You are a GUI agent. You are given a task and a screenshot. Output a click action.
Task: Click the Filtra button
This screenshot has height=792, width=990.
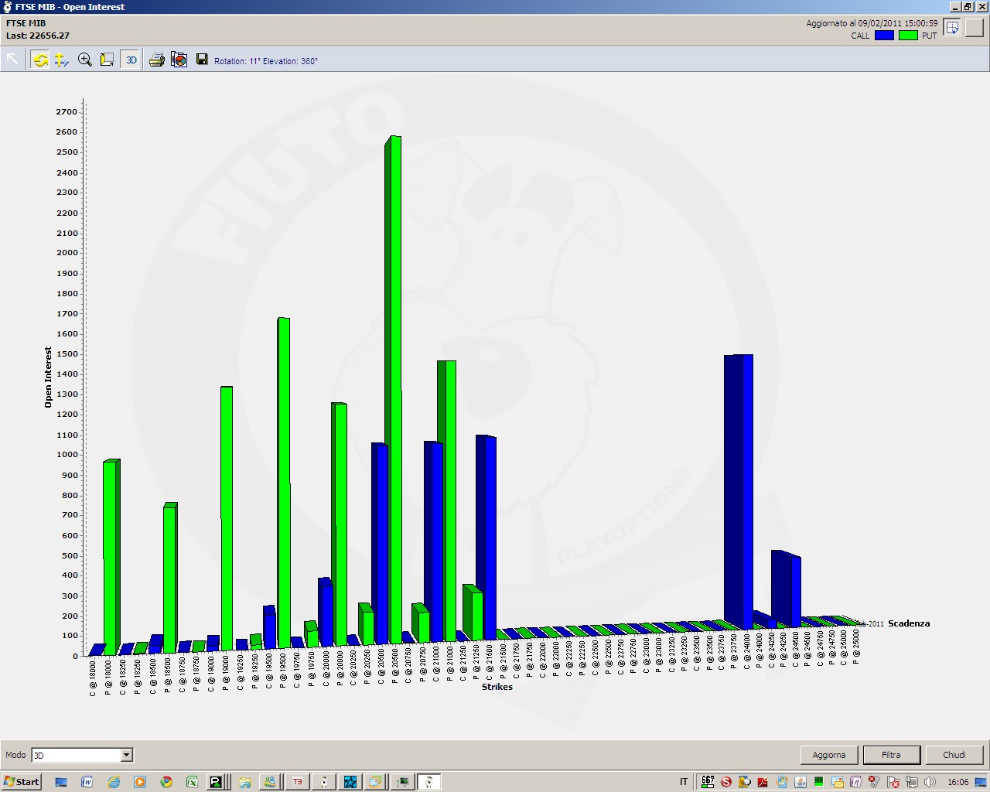(x=891, y=755)
